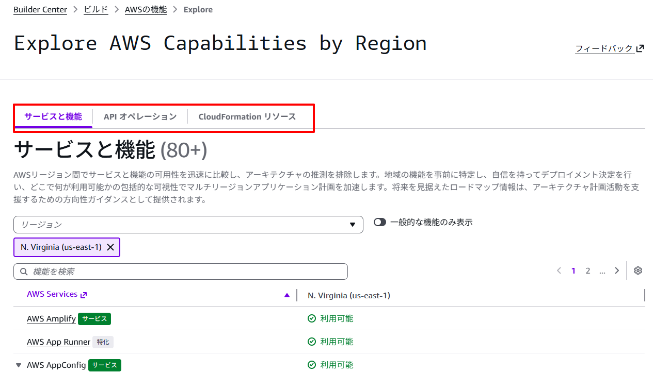Image resolution: width=653 pixels, height=373 pixels.
Task: Go to Builder Center breadcrumb
Action: 40,9
